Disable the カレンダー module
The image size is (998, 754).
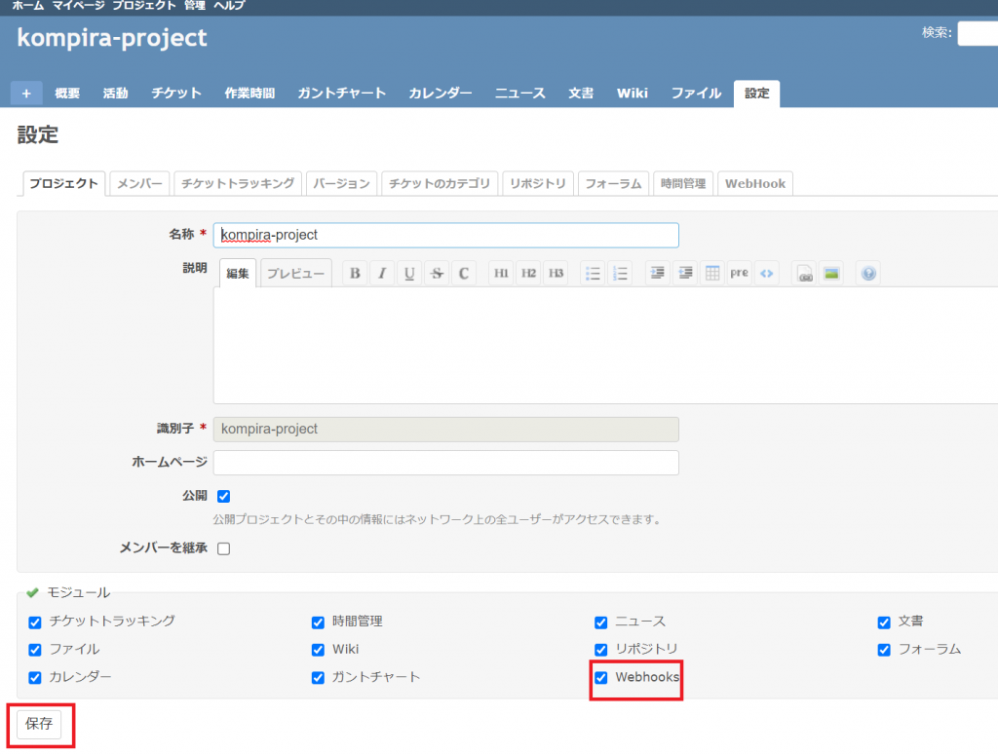pyautogui.click(x=34, y=678)
